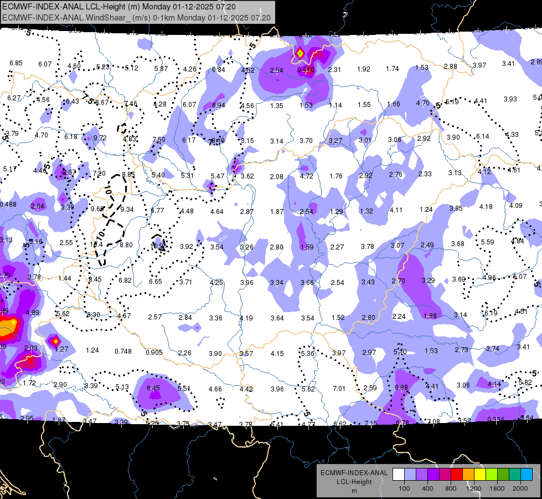Click the WindShear_ 0-1km title line
The image size is (542, 499).
click(136, 18)
